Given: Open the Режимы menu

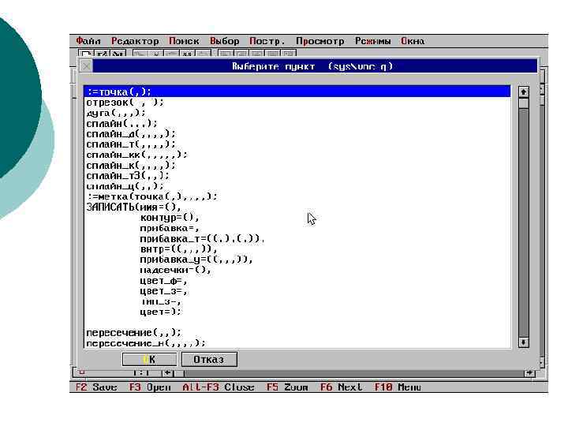Looking at the screenshot, I should point(372,41).
